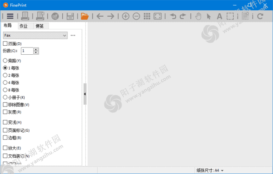
Task: Enable the 变浅(H) checkbox
Action: coord(5,122)
